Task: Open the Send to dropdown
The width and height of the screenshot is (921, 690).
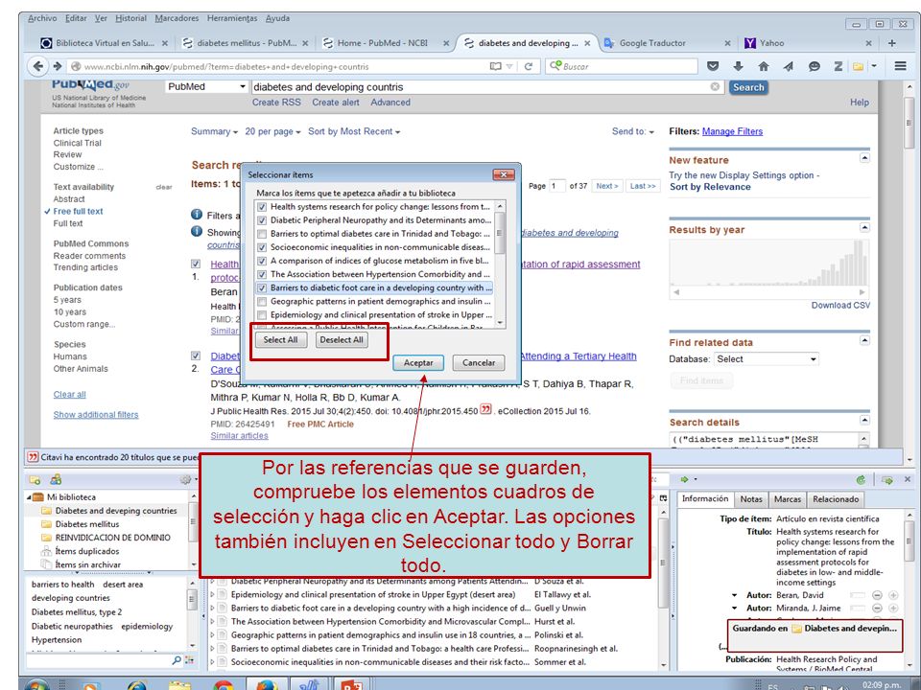Action: [x=632, y=131]
